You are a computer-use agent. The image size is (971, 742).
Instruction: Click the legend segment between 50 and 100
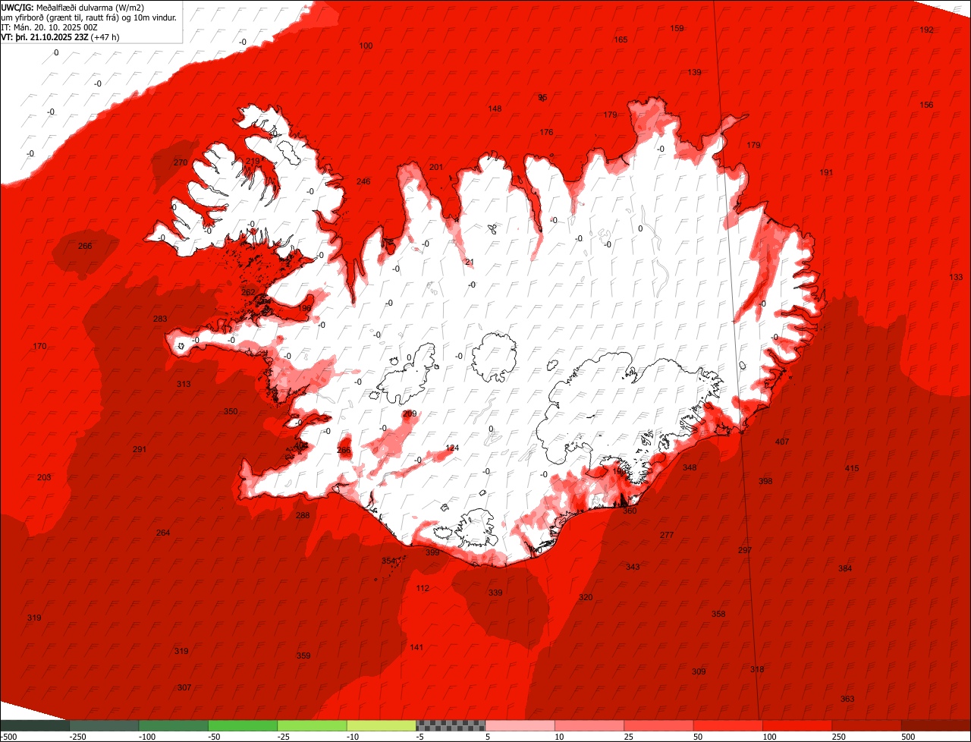point(728,725)
